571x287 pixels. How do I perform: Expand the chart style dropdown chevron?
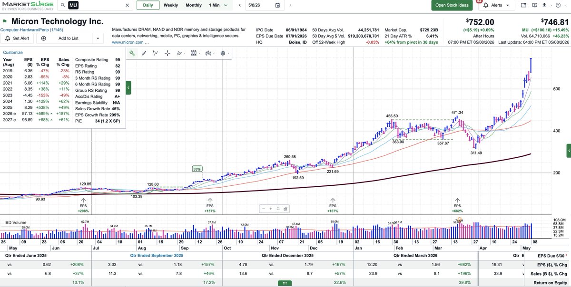[x=214, y=53]
